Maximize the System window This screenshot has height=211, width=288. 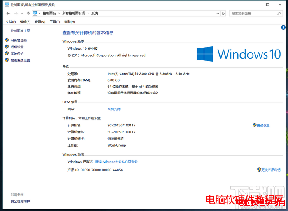click(x=267, y=5)
